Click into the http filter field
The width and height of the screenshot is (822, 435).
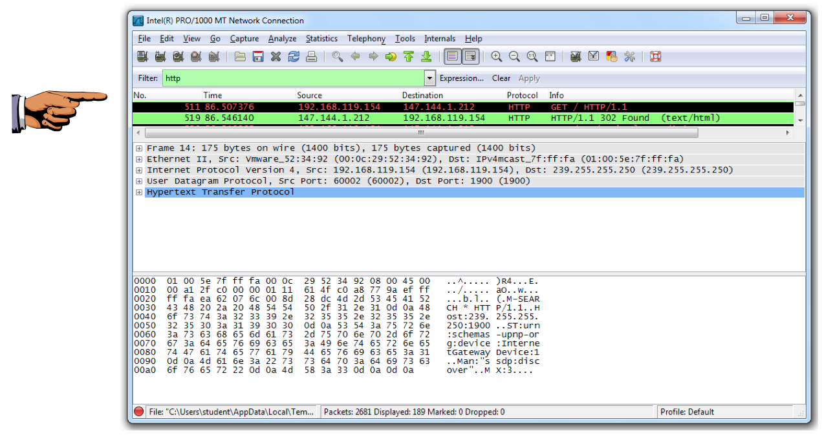pos(293,78)
